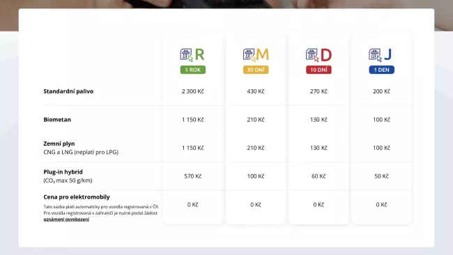Click Biometan 10-day price 130 Kč
Viewport: 453px width, 255px height.
[318, 120]
